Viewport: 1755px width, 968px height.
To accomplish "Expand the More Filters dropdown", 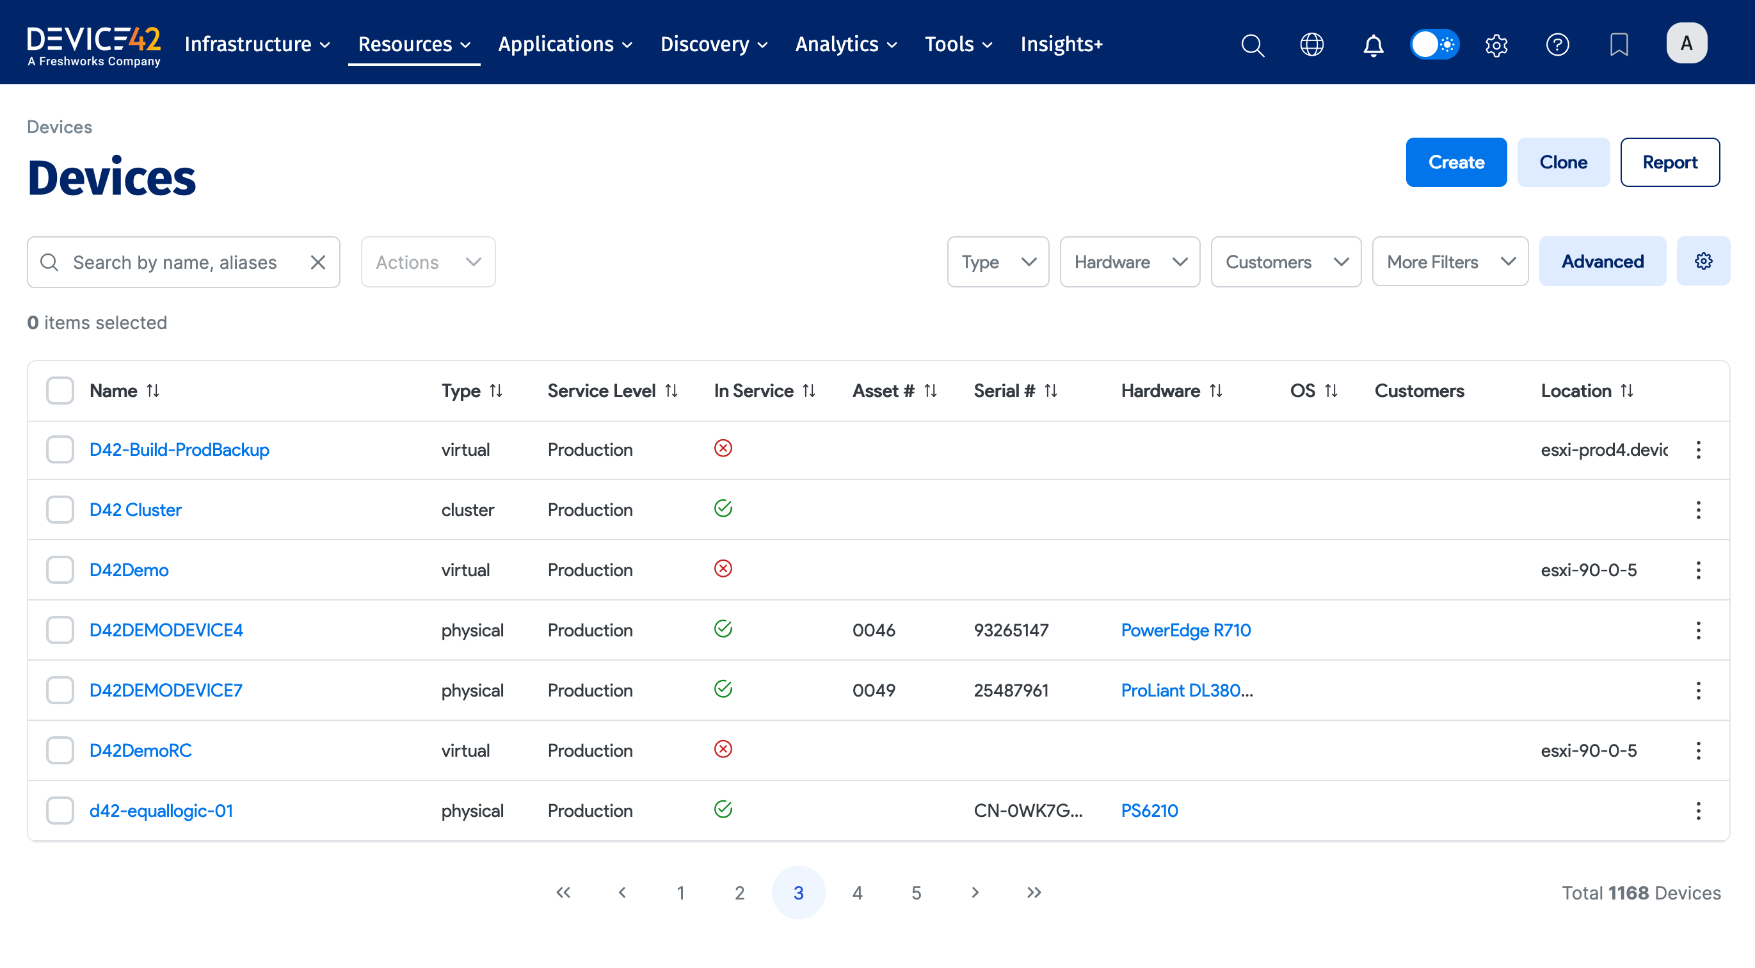I will (1450, 261).
